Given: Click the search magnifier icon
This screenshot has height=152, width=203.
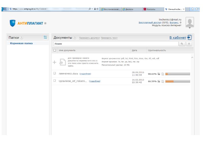Looking at the screenshot, I should (182, 44).
